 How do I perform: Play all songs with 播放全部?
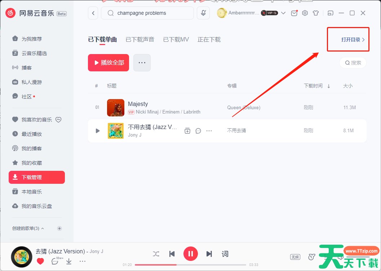pyautogui.click(x=108, y=63)
